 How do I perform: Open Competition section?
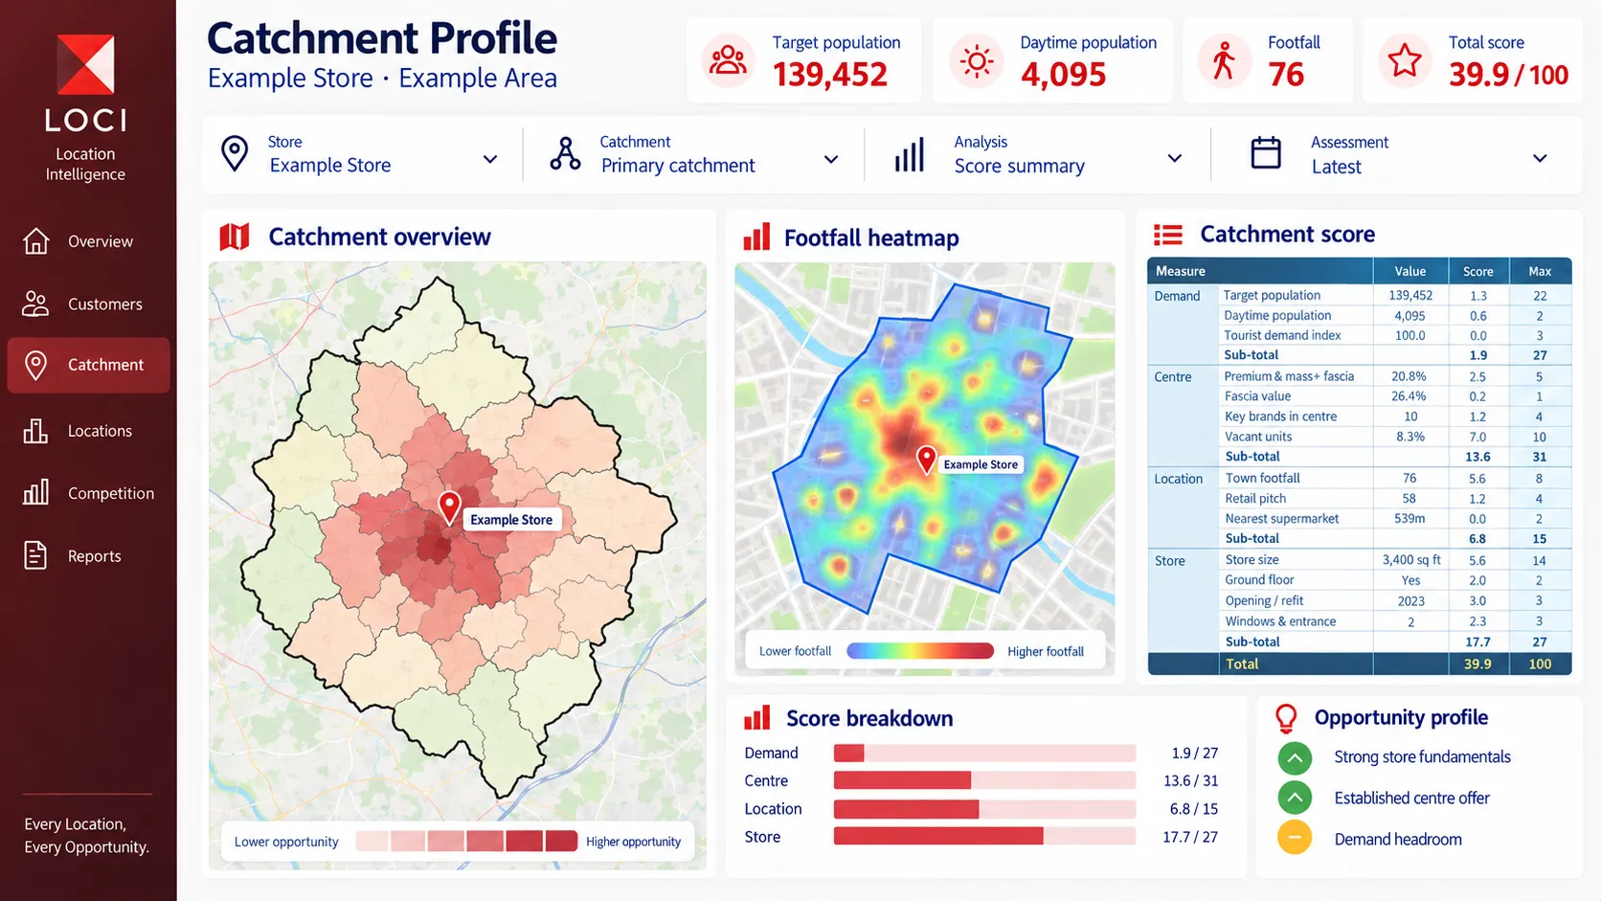(x=88, y=493)
